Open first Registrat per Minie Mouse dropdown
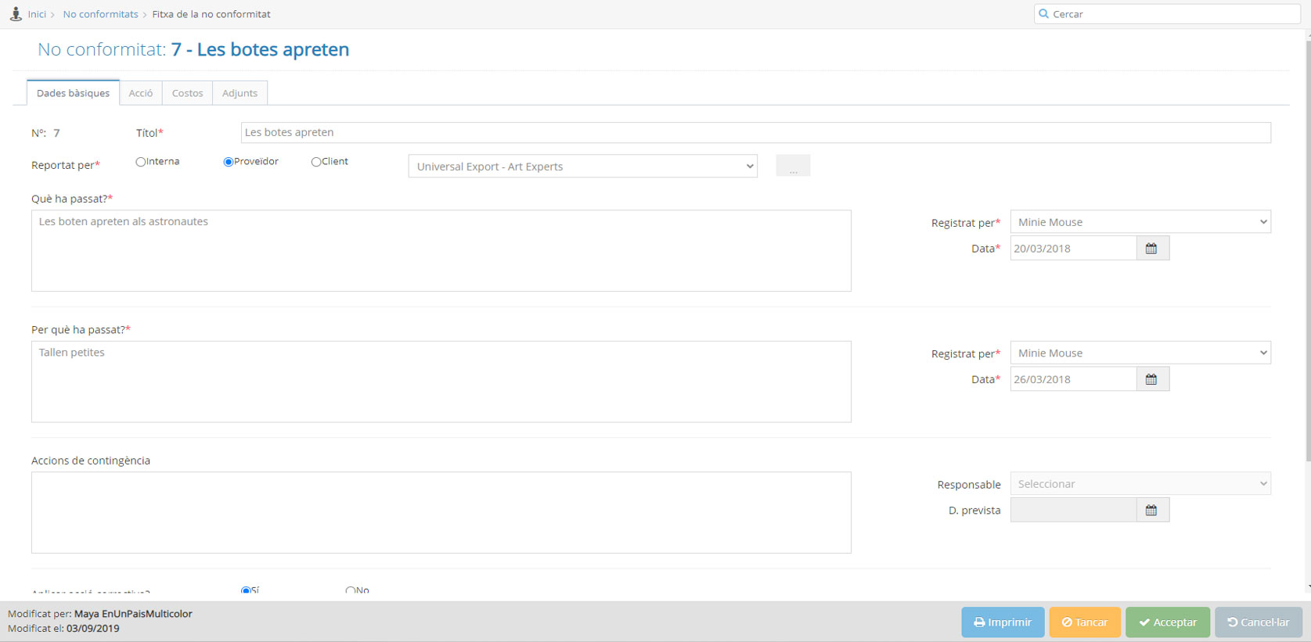Screen dimensions: 1311x642 (x=1140, y=222)
